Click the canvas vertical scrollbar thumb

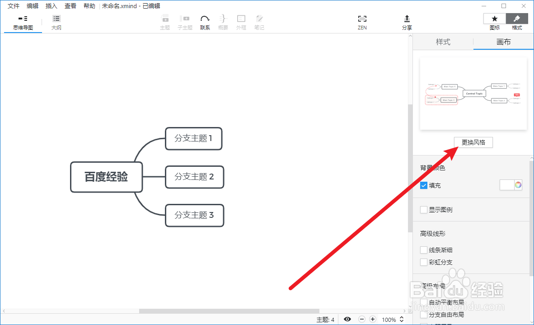click(410, 168)
